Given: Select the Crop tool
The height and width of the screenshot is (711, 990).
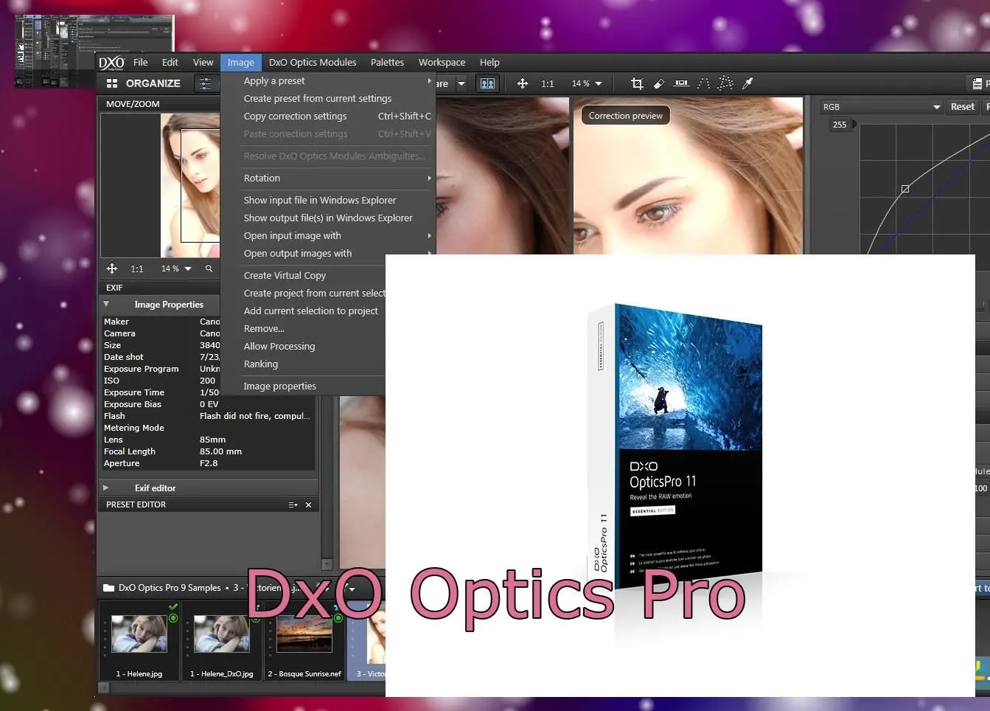Looking at the screenshot, I should [638, 83].
